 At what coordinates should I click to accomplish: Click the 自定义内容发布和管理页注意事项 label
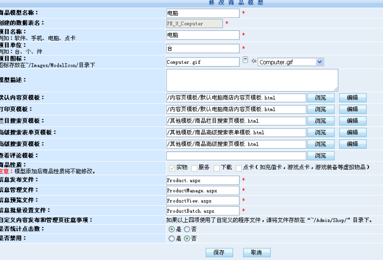46,220
